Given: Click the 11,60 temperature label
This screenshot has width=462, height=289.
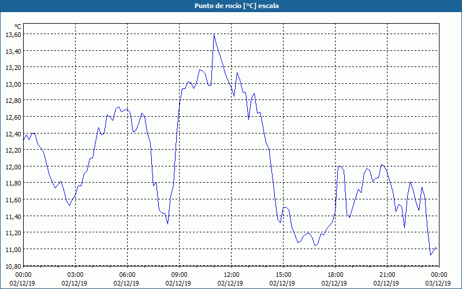Looking at the screenshot, I should click(x=13, y=199).
